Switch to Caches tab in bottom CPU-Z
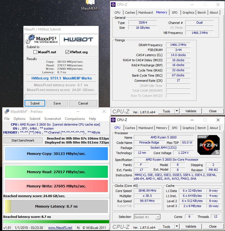This screenshot has width=225, height=231. click(130, 128)
